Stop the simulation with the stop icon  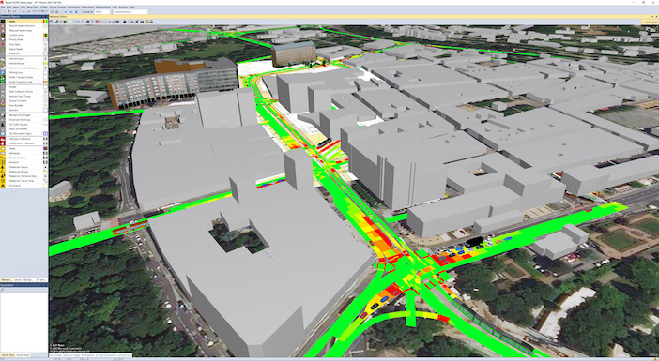pyautogui.click(x=76, y=12)
